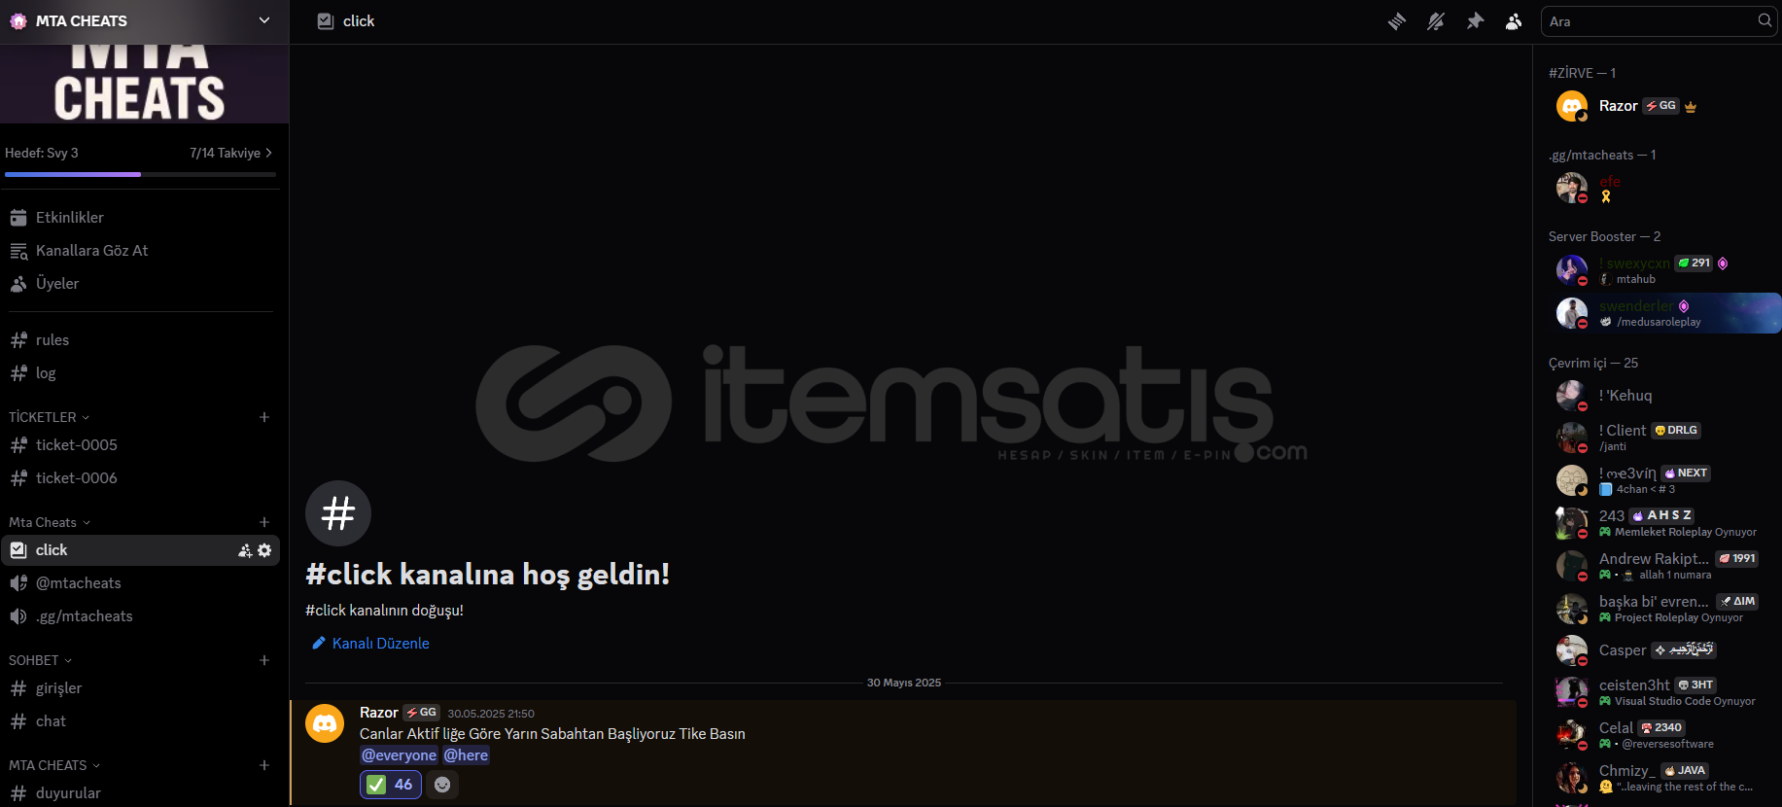This screenshot has height=807, width=1782.
Task: Click the click channel title in header
Action: pyautogui.click(x=359, y=21)
